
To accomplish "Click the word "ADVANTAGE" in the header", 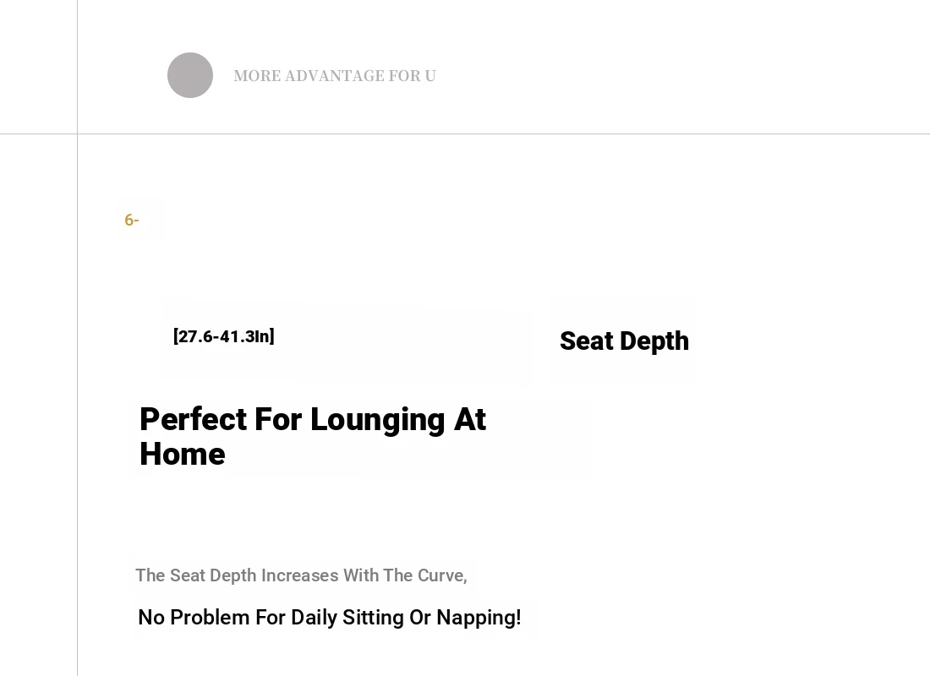I will click(x=335, y=76).
